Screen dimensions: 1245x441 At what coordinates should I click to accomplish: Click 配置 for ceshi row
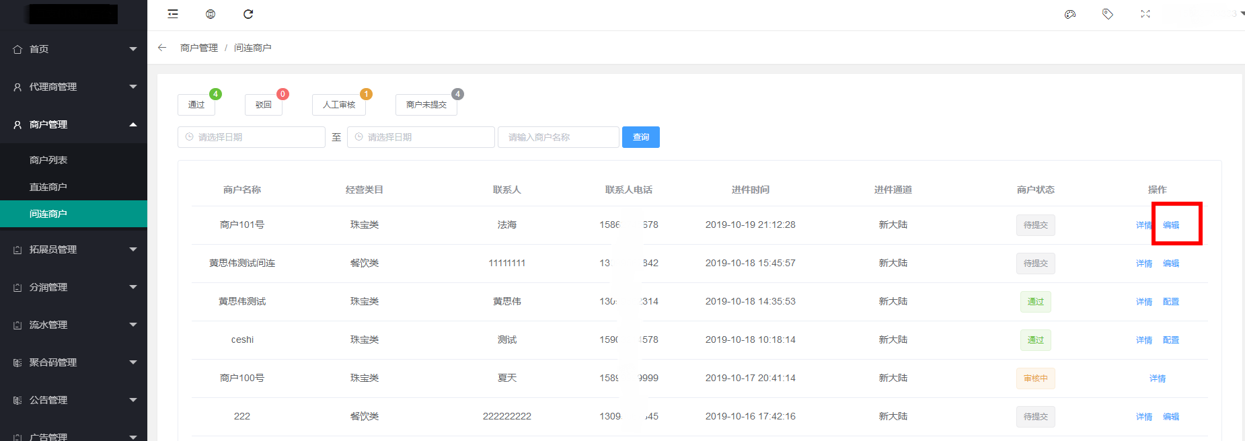(x=1171, y=340)
